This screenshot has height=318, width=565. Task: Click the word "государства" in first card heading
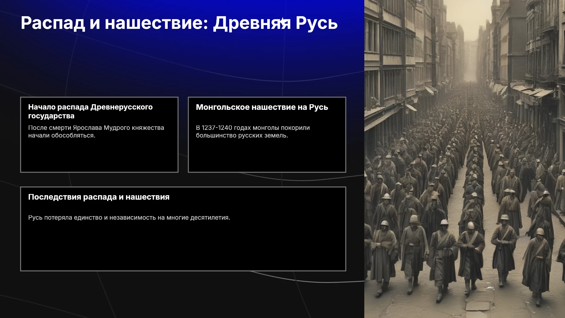pos(51,116)
